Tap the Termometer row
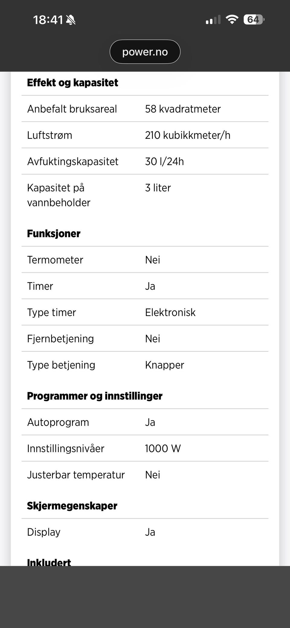This screenshot has height=628, width=290. [145, 260]
